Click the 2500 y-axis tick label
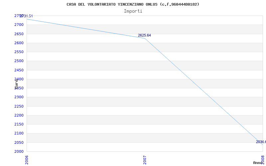The height and width of the screenshot is (166, 266). (x=19, y=61)
